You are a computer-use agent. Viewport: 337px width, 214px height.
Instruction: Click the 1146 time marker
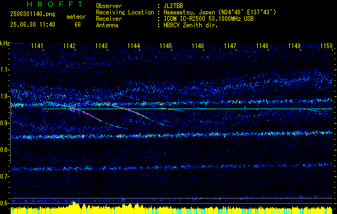point(198,45)
